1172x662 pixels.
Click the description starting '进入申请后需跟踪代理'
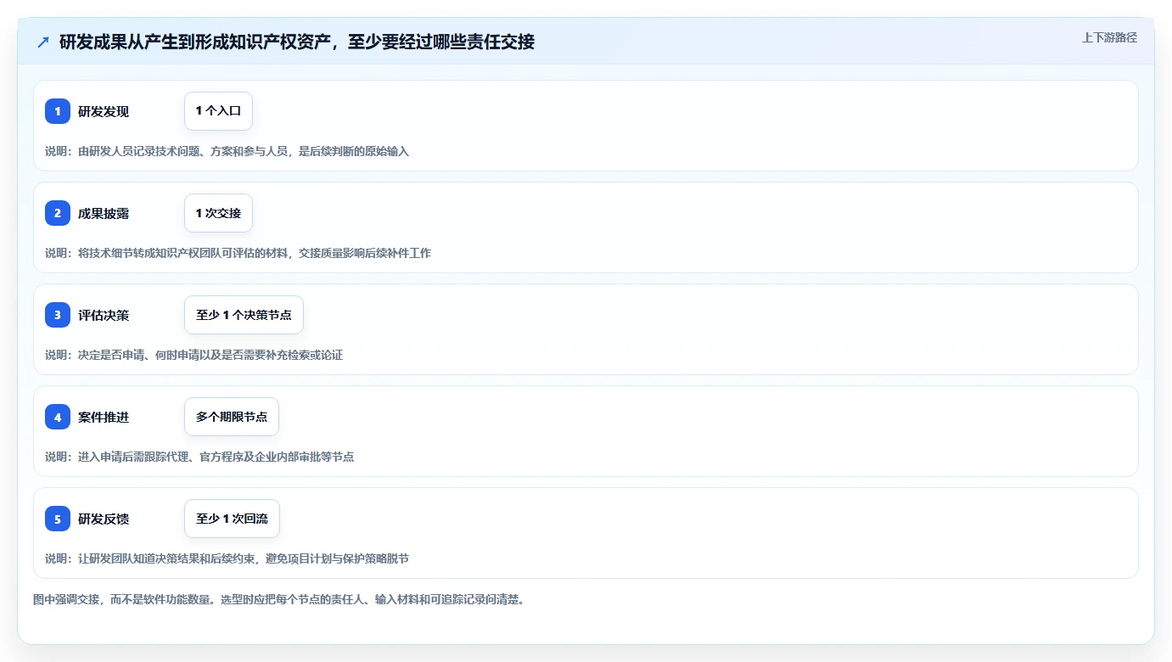point(199,457)
